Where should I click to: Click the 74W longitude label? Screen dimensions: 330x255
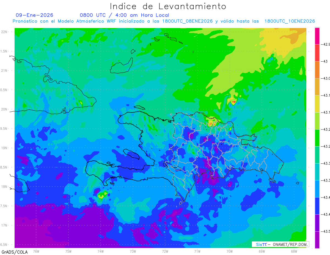101,251
